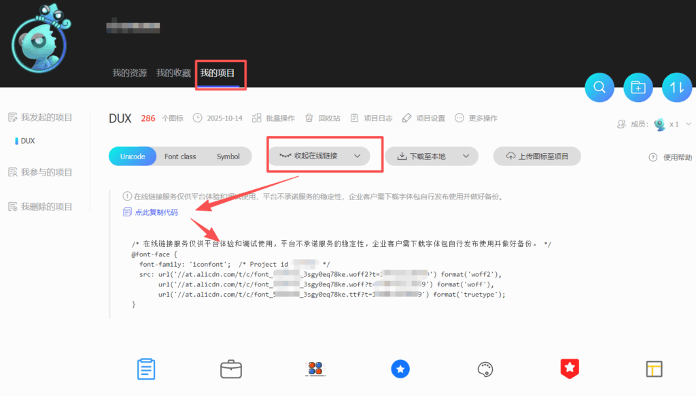Click the round new folder button
The width and height of the screenshot is (696, 396).
click(638, 87)
